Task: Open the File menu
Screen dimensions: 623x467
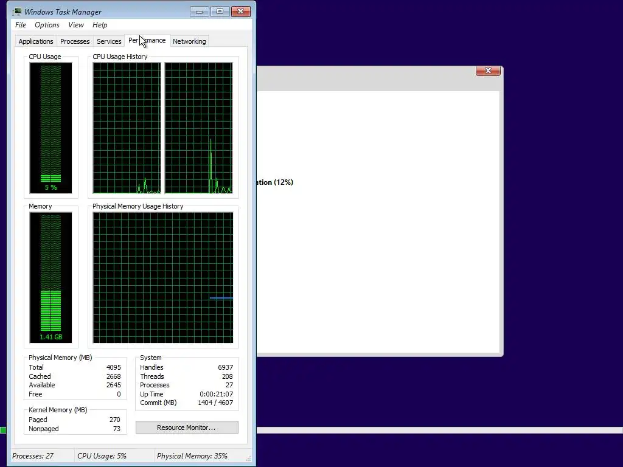Action: click(21, 25)
